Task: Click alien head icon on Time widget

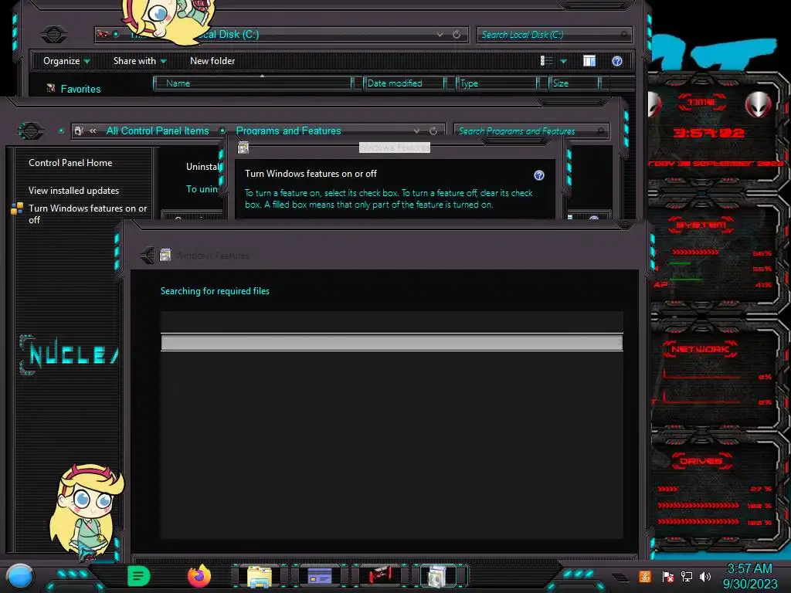Action: (x=759, y=105)
